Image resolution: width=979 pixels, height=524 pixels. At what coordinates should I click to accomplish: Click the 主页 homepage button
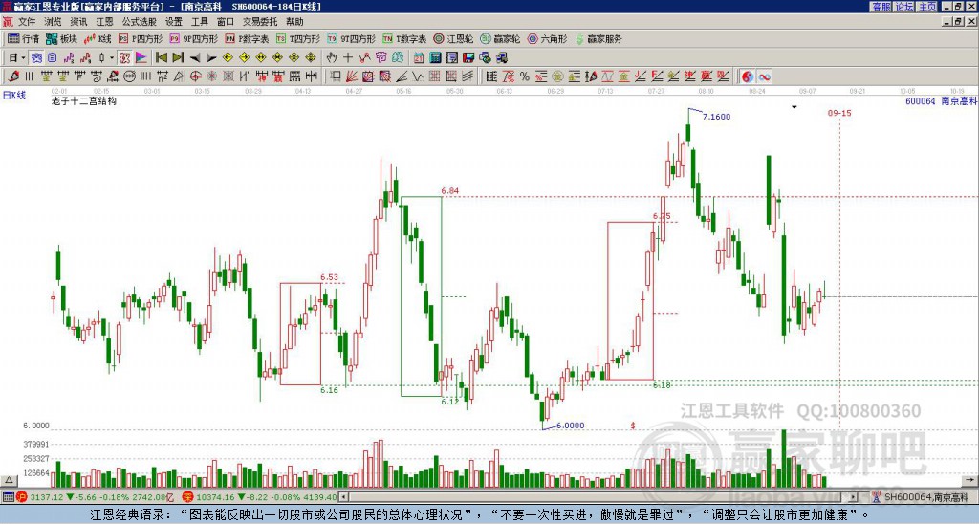point(927,7)
